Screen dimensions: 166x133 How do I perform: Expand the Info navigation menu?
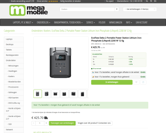click(x=129, y=22)
